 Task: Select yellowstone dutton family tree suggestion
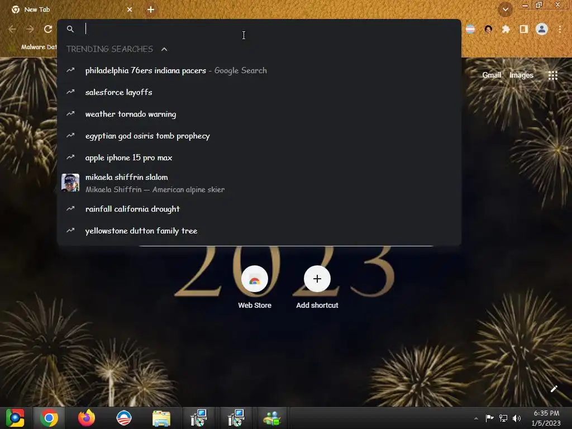coord(259,231)
